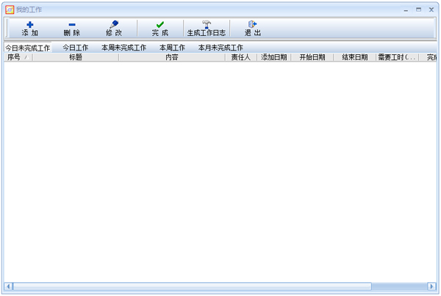
Task: Click the 内容 column header
Action: point(172,57)
